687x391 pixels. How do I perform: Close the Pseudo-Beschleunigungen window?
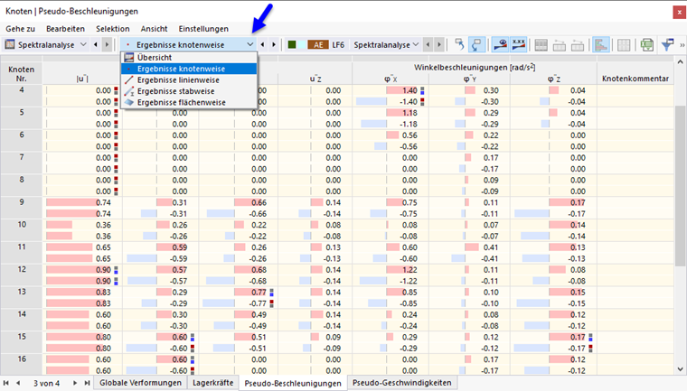tap(680, 12)
